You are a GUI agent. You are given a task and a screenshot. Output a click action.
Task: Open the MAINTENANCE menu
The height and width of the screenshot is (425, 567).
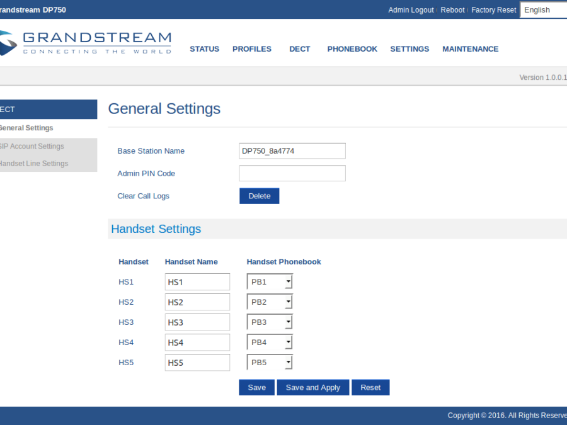[470, 49]
